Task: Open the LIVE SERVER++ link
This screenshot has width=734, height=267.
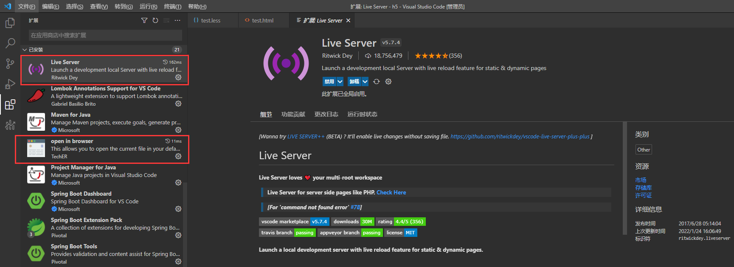Action: pos(306,136)
